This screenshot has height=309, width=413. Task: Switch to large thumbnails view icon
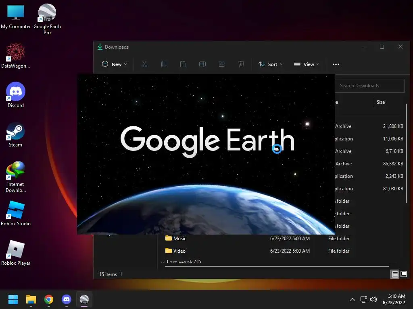(x=403, y=274)
